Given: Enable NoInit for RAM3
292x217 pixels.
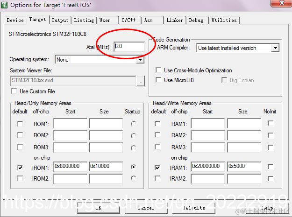Looking at the screenshot, I should click(271, 147).
